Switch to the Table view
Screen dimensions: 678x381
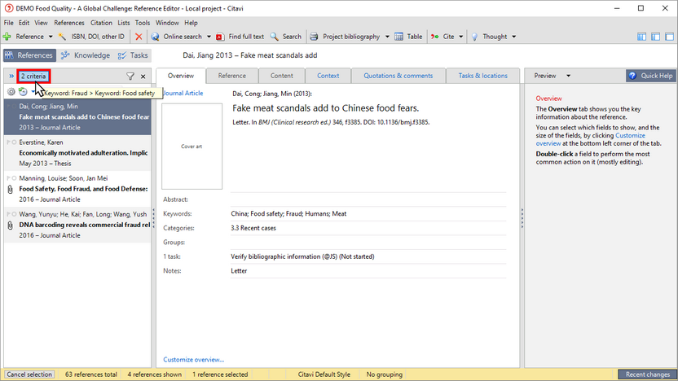(408, 37)
